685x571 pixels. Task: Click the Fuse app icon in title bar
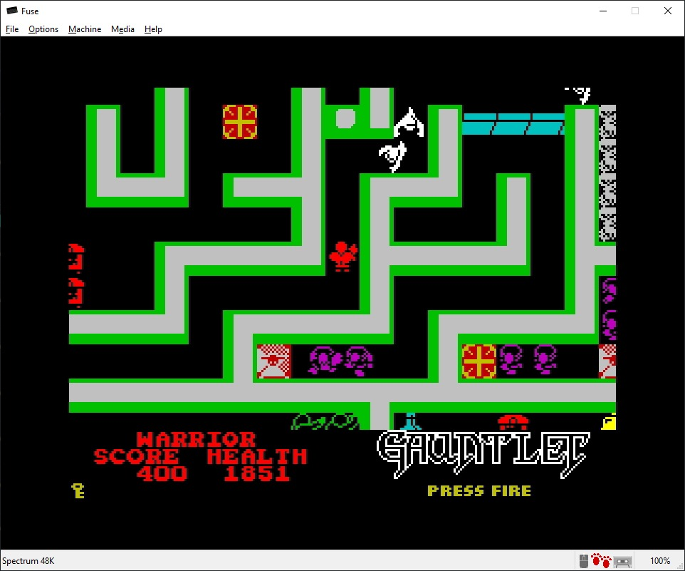12,11
